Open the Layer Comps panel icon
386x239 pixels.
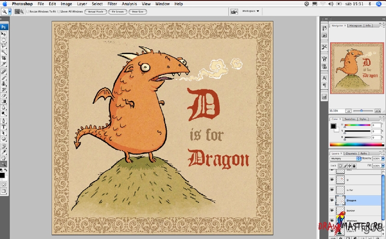coord(324,97)
